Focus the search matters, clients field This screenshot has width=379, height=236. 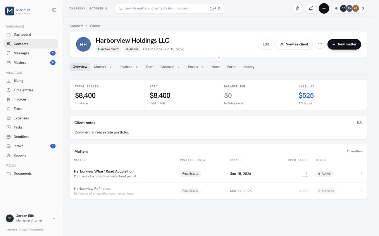[x=170, y=8]
